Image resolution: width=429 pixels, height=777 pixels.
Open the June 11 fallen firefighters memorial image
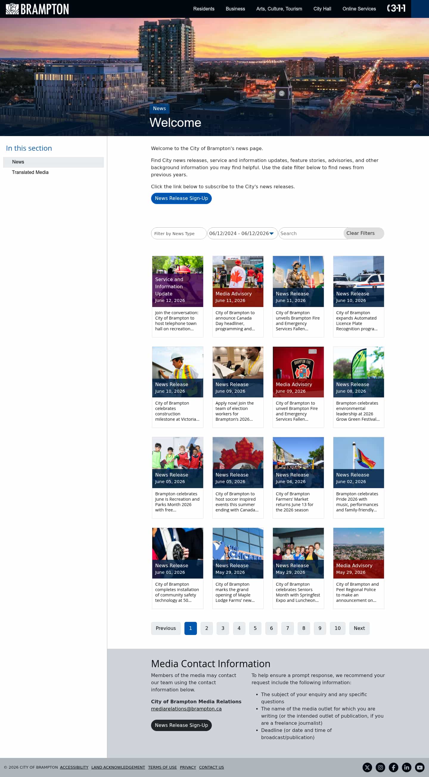(x=298, y=281)
